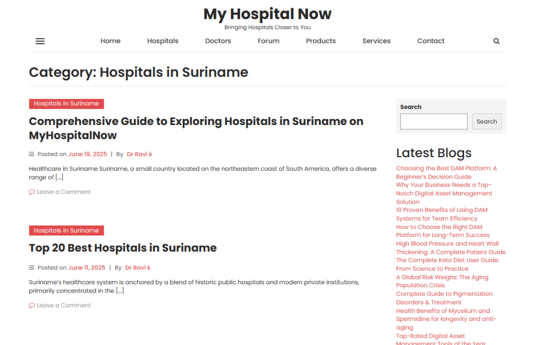The height and width of the screenshot is (345, 559).
Task: Open Choosing the Best DAM Platform blog link
Action: tap(447, 172)
